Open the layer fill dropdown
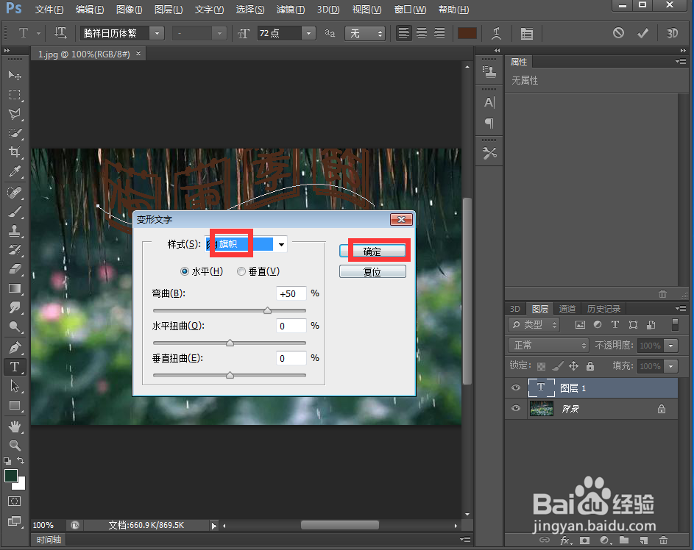This screenshot has width=694, height=550. [671, 366]
